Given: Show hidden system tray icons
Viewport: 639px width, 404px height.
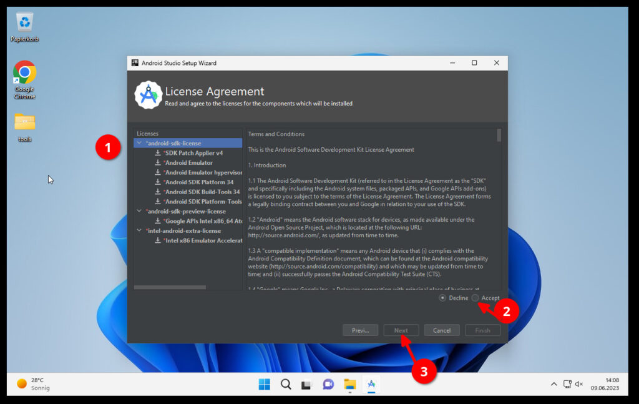Looking at the screenshot, I should click(x=554, y=384).
